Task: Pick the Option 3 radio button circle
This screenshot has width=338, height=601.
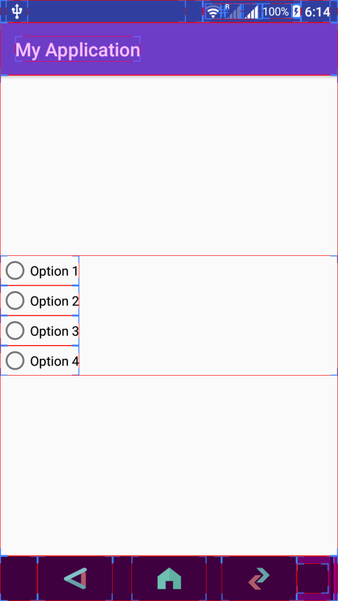Action: (x=15, y=330)
